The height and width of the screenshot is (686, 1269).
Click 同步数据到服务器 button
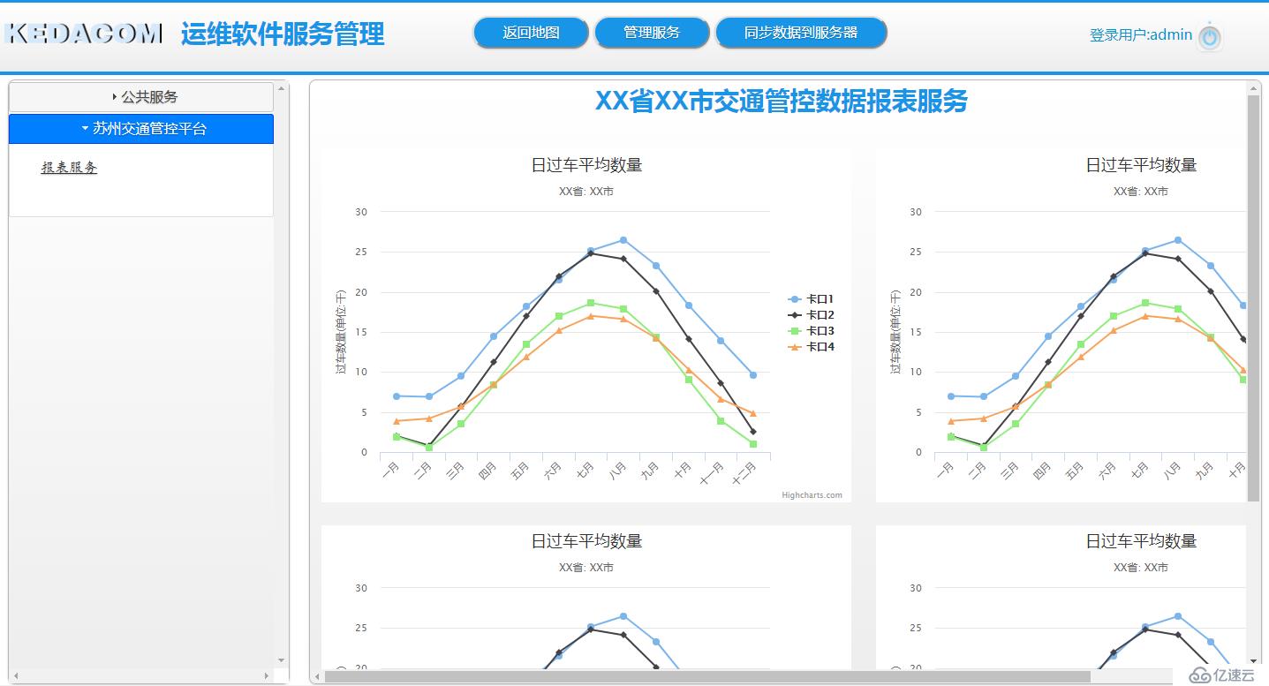click(801, 33)
